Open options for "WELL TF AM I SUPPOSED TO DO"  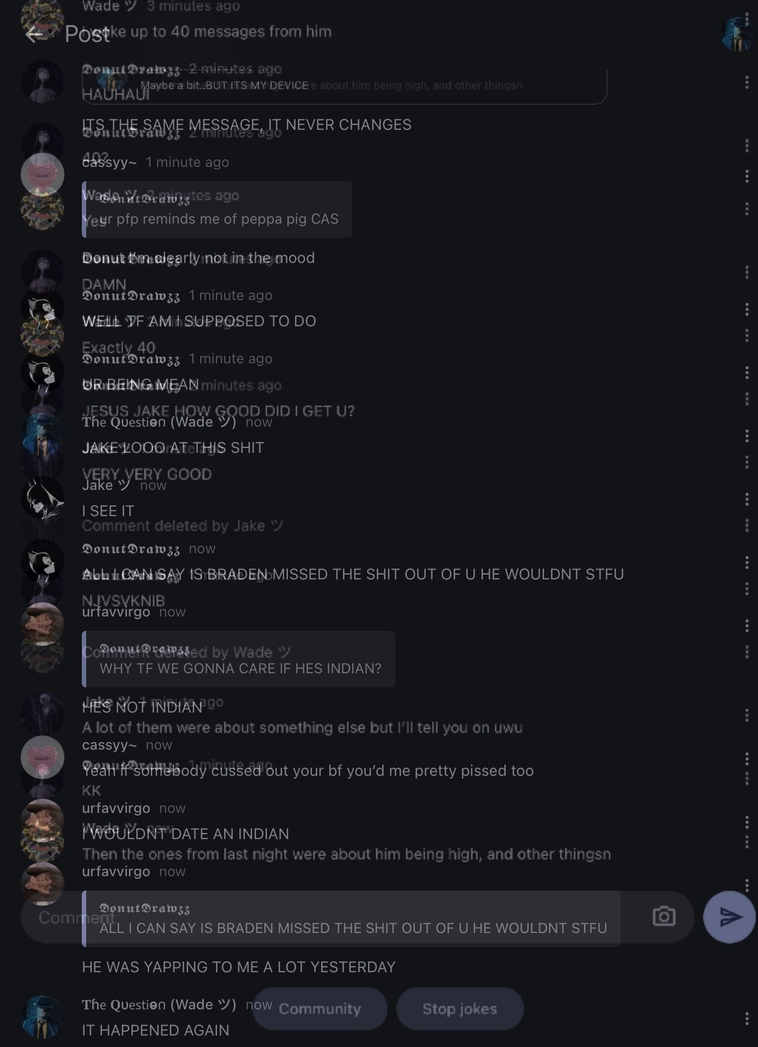(747, 309)
